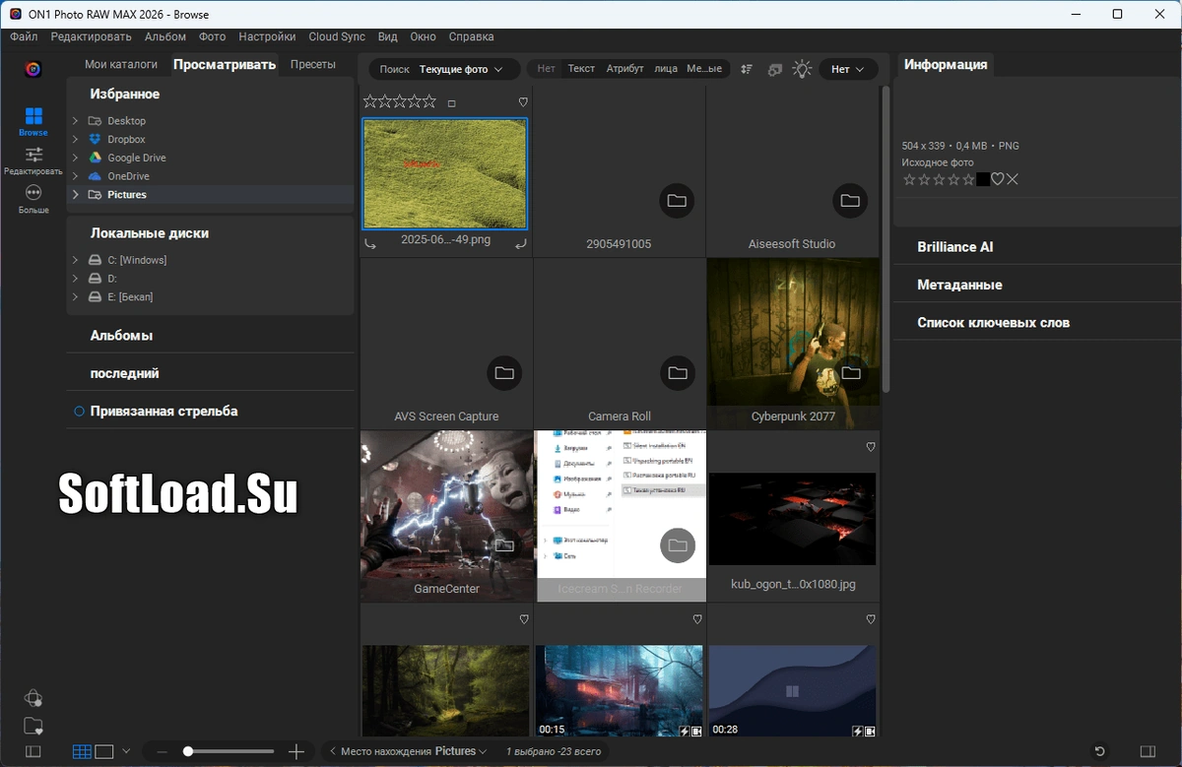Expand the C: [Windows] drive node
1182x767 pixels.
point(76,260)
